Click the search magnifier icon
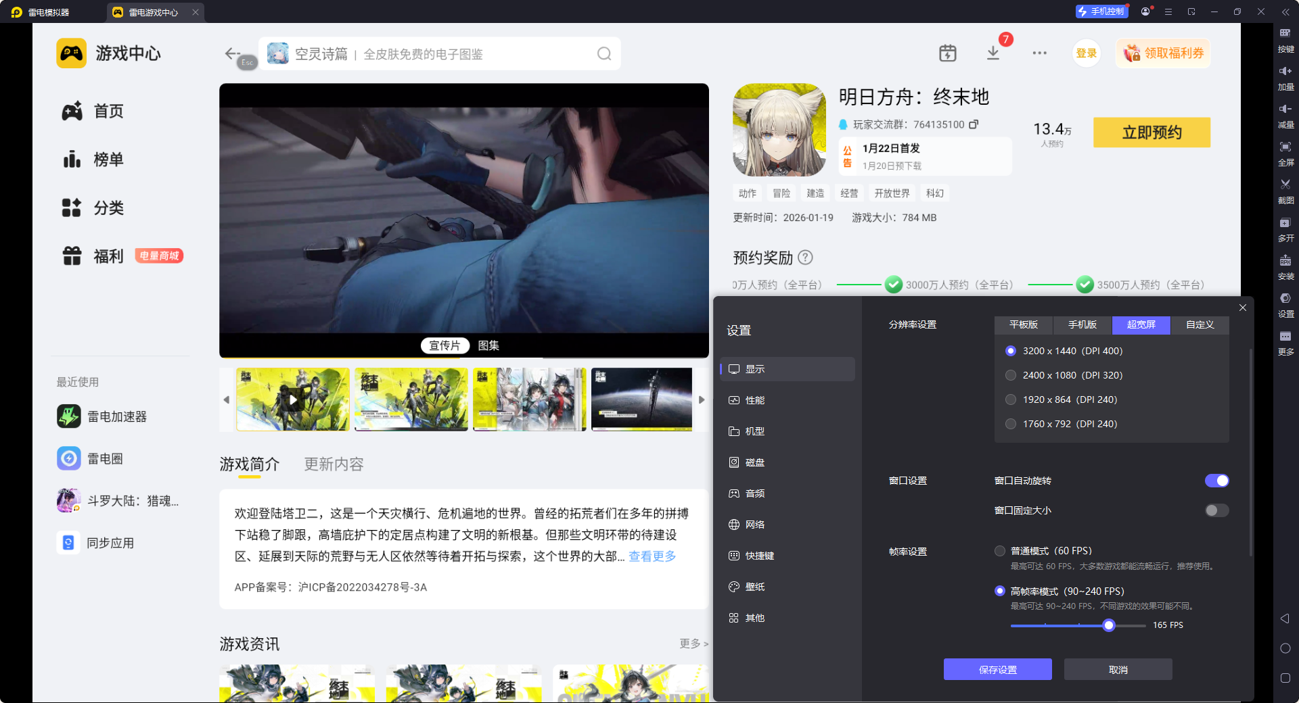The height and width of the screenshot is (703, 1299). click(603, 54)
